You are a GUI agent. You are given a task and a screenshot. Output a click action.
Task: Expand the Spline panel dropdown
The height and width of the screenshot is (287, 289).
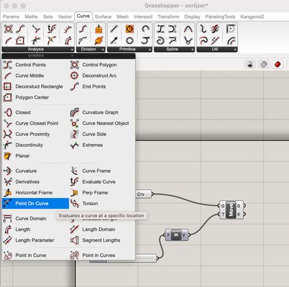[x=192, y=49]
